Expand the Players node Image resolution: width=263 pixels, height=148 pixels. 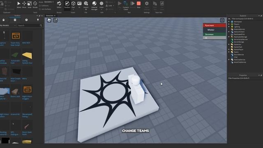pyautogui.click(x=229, y=24)
